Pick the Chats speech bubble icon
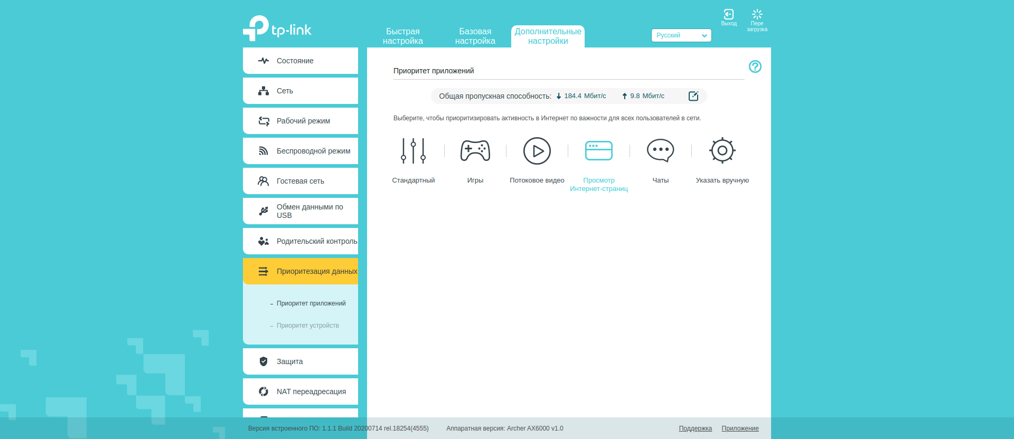Screen dimensions: 1014x439 660,151
